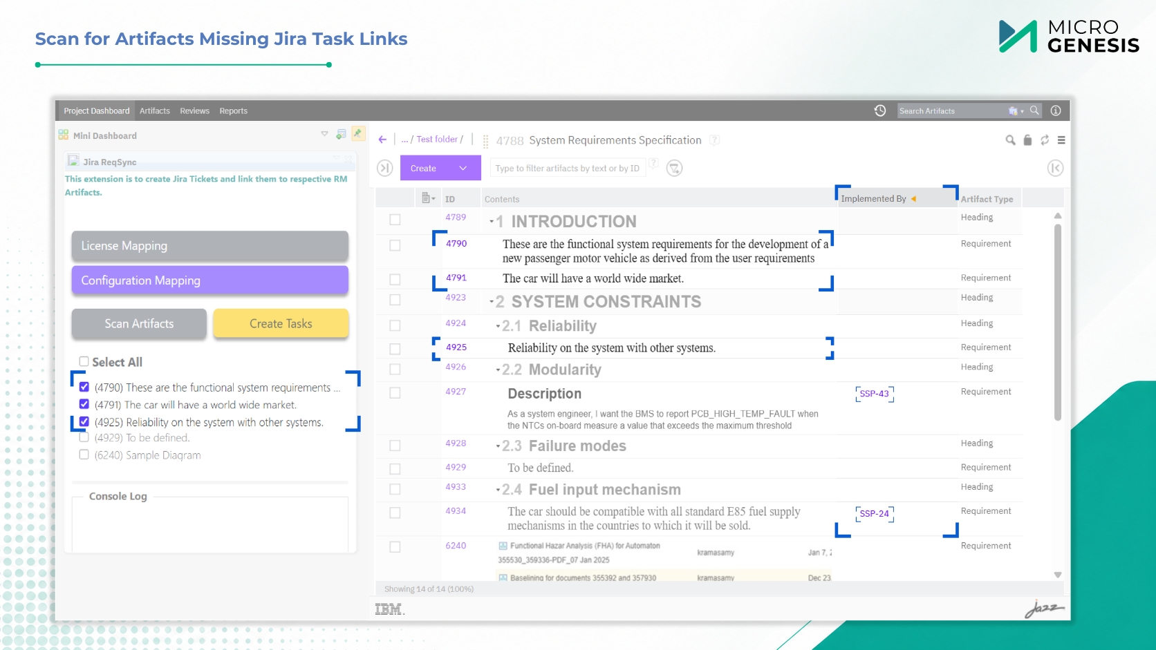Open the SSP-43 Jira link

pyautogui.click(x=875, y=394)
